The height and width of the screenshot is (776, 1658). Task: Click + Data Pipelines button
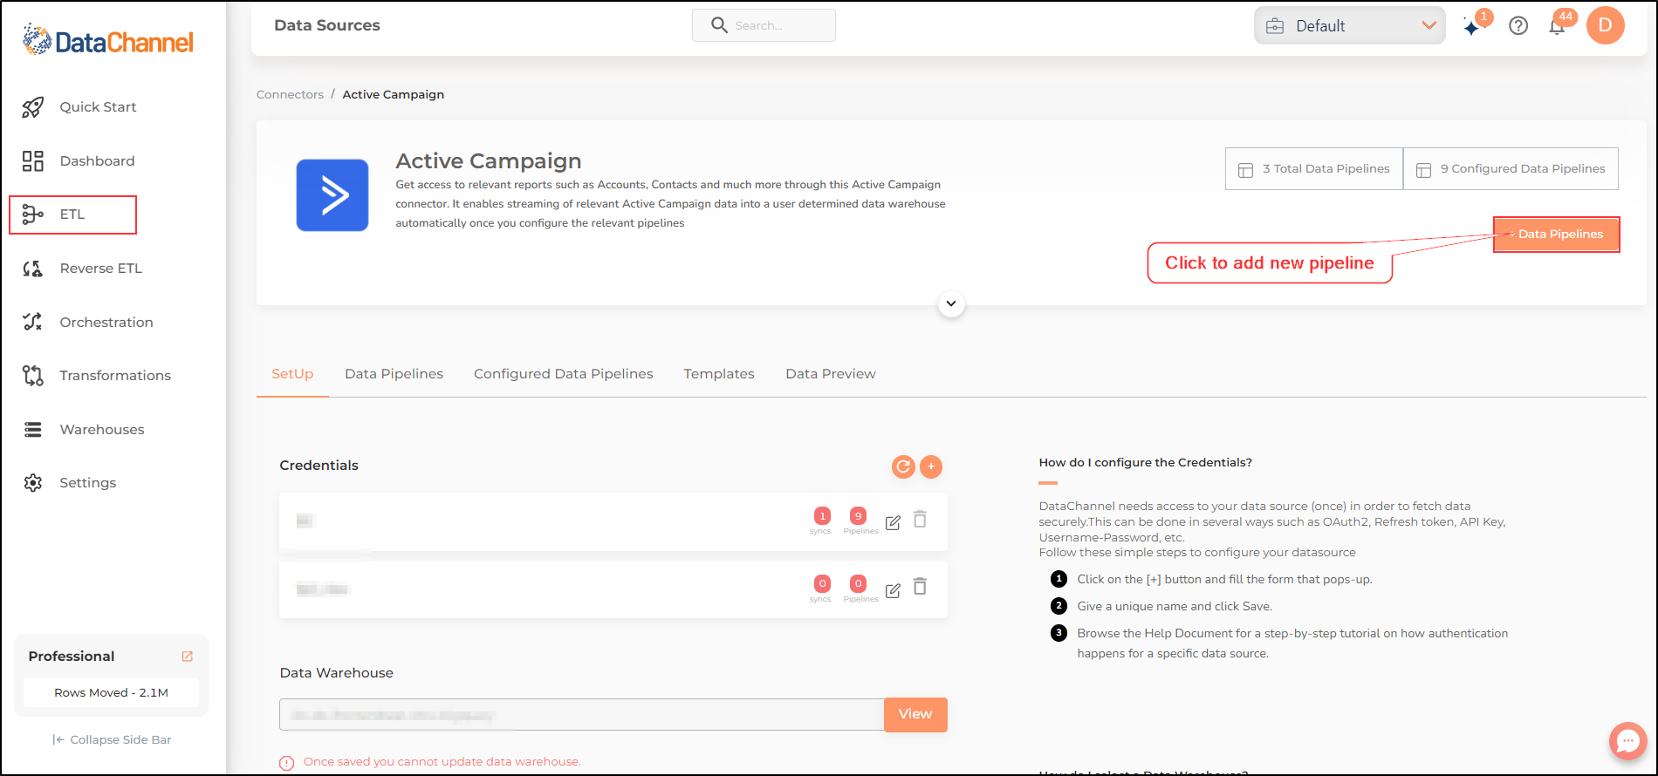1557,235
